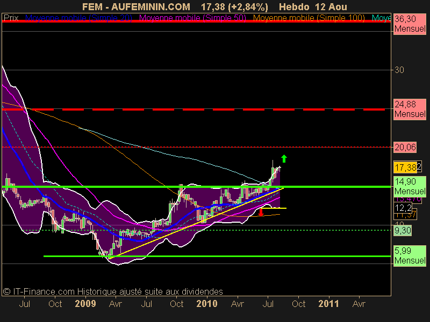
Task: Select the 20,06 price level label
Action: [405, 147]
